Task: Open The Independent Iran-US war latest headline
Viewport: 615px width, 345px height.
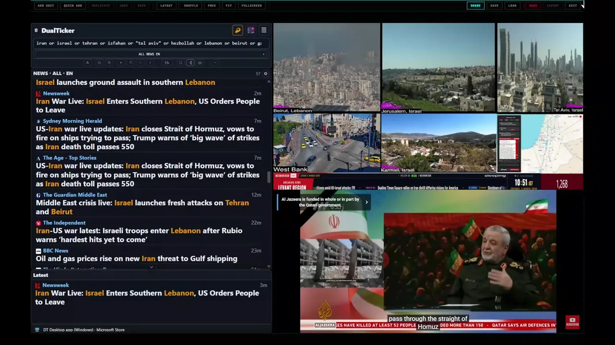Action: pyautogui.click(x=139, y=235)
